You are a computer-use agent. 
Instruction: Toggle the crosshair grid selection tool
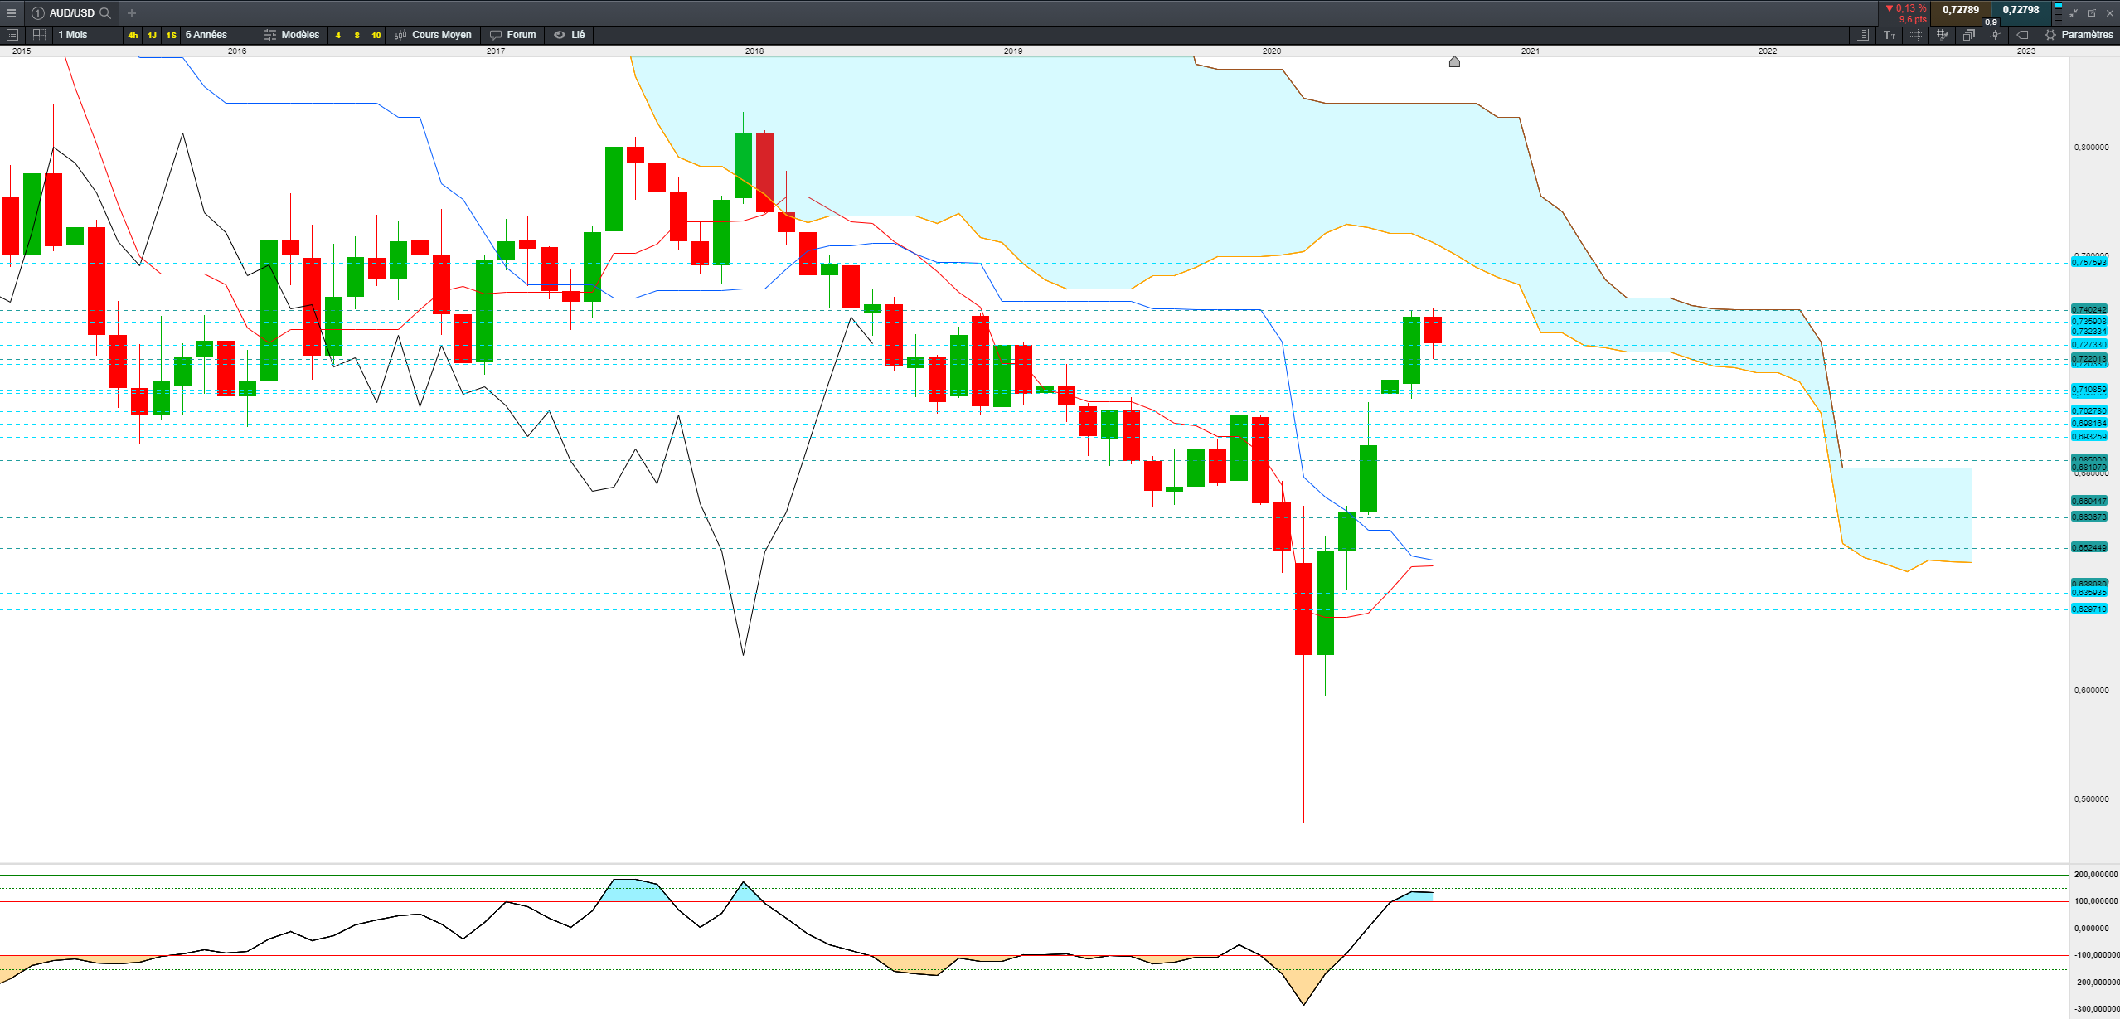click(1916, 35)
